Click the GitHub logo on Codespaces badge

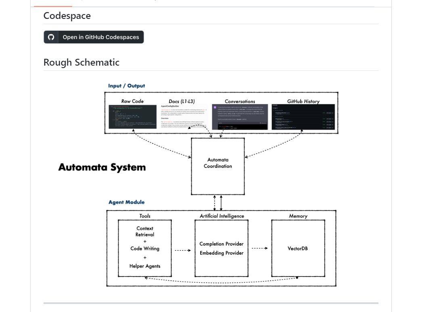[x=51, y=37]
